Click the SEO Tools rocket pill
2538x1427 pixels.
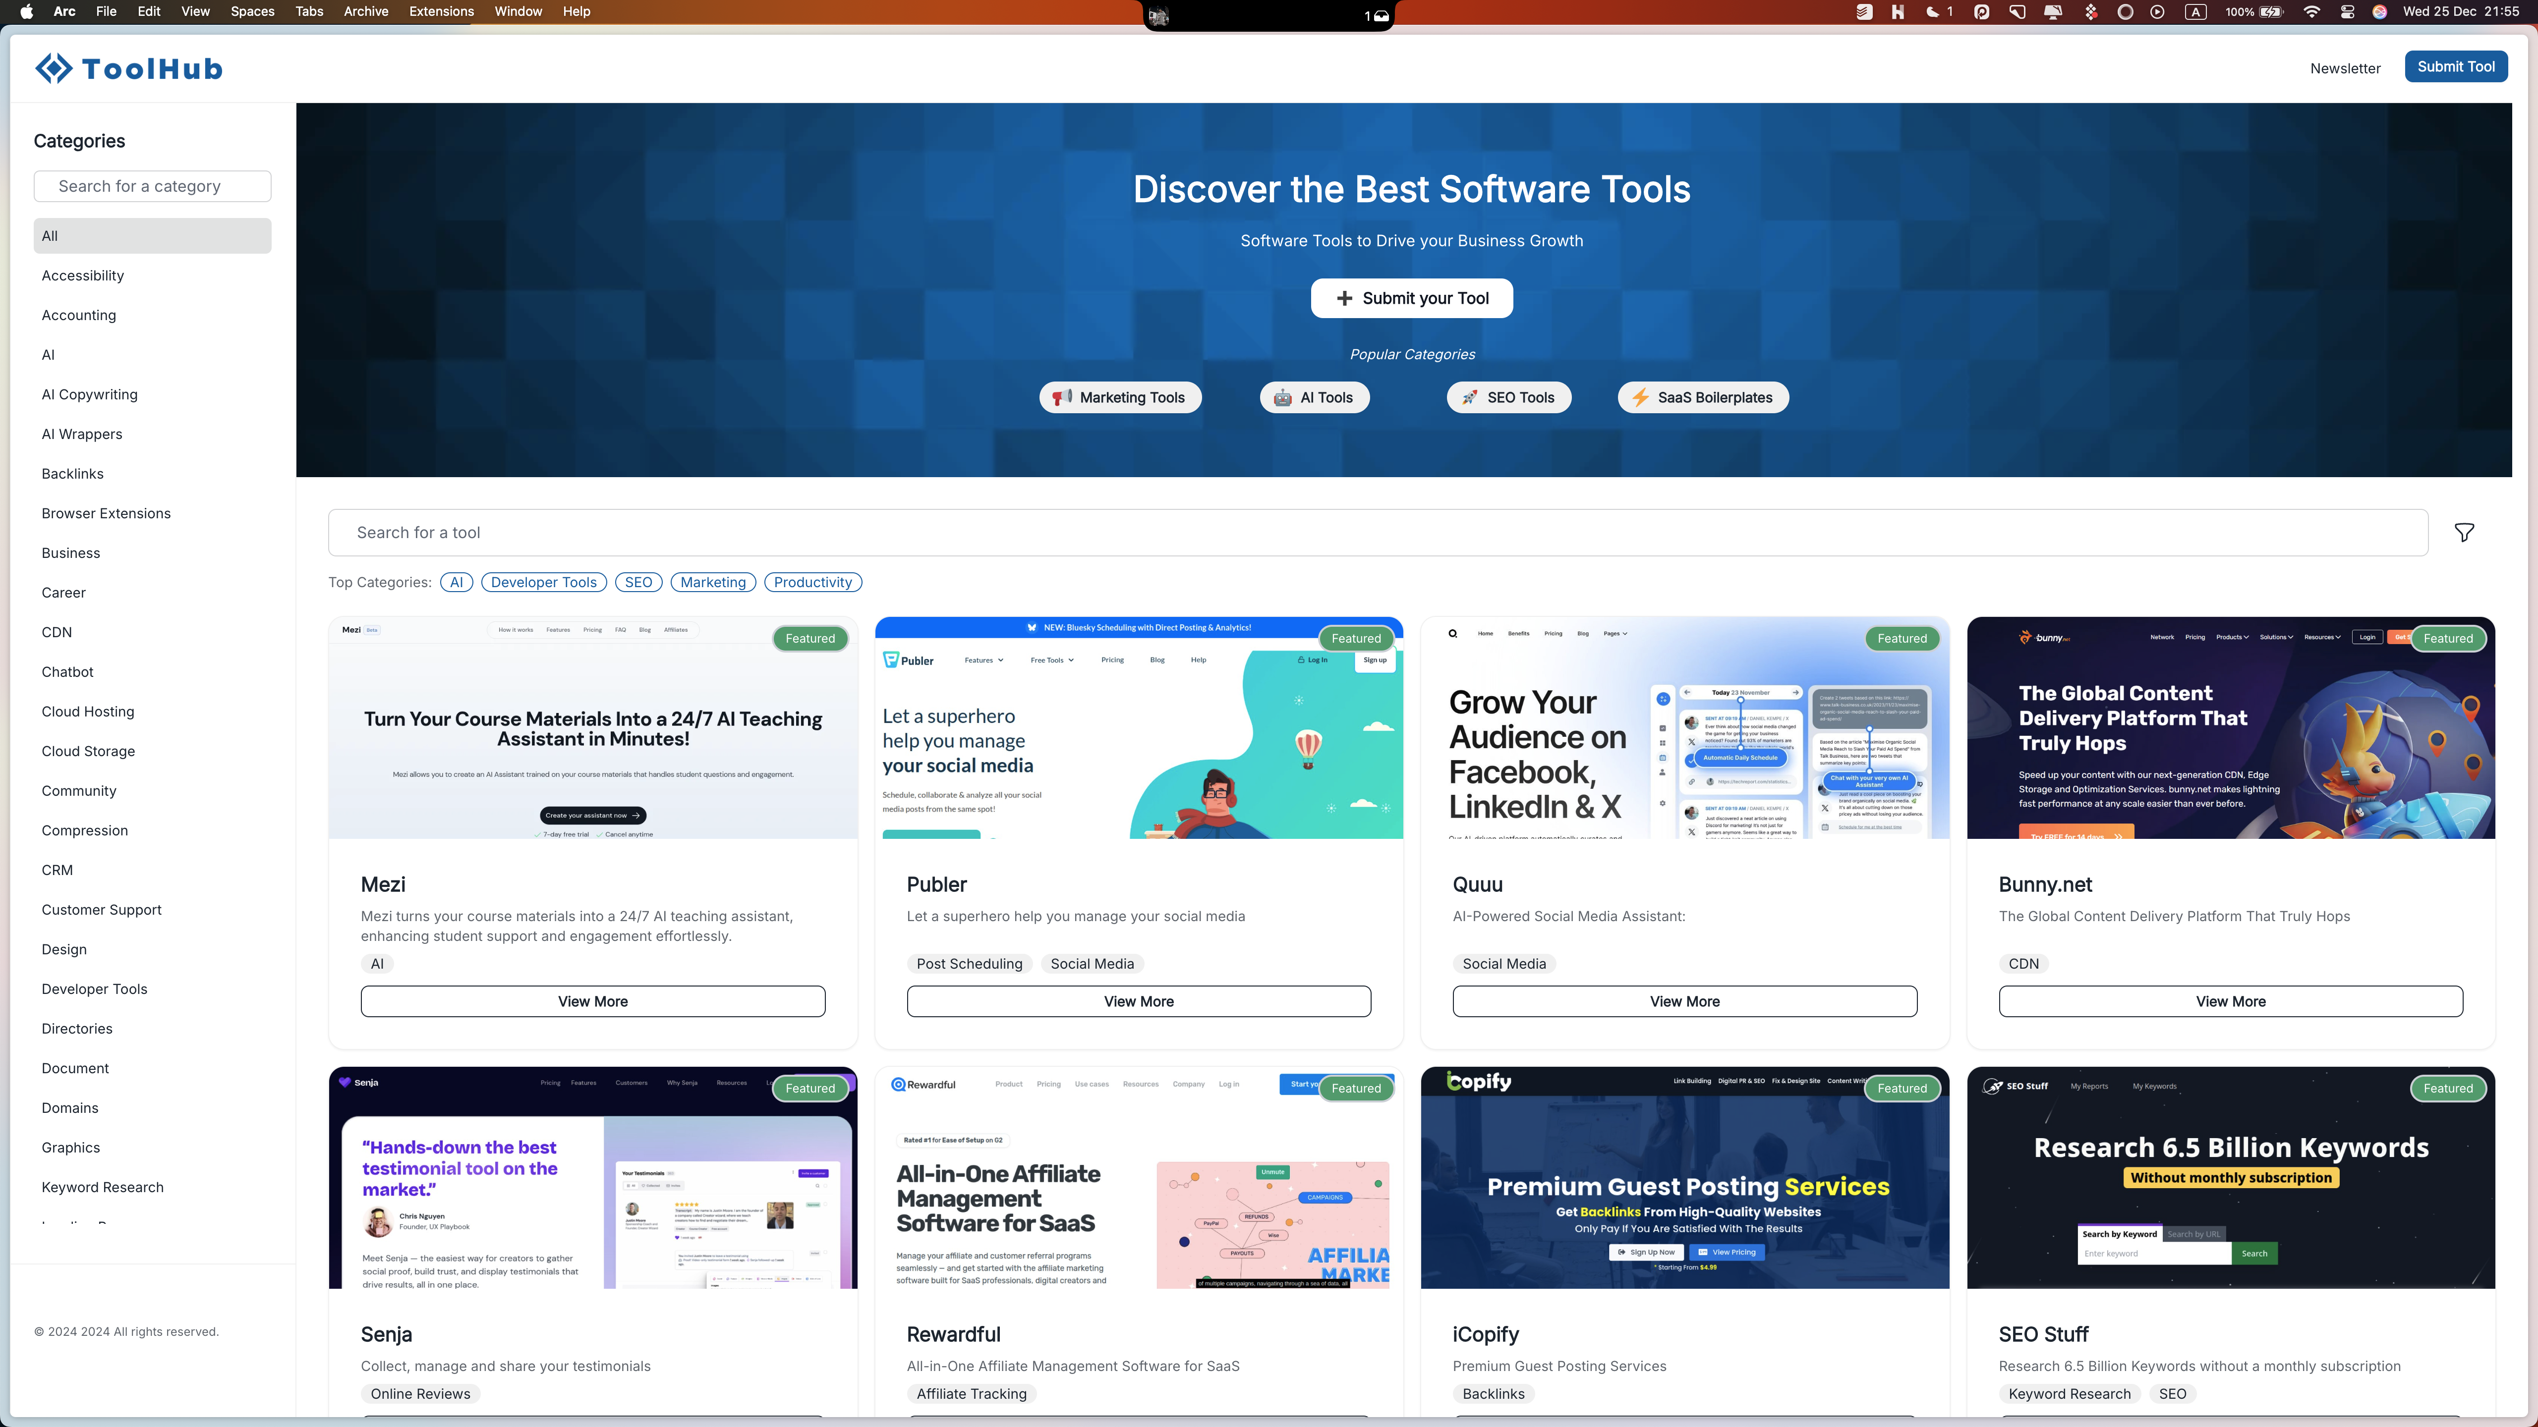[1508, 398]
